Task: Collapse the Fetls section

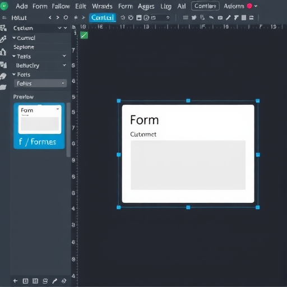Action: click(x=14, y=75)
